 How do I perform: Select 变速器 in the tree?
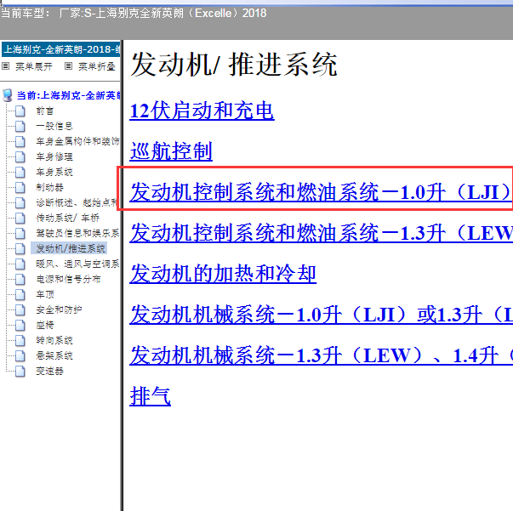tap(49, 371)
